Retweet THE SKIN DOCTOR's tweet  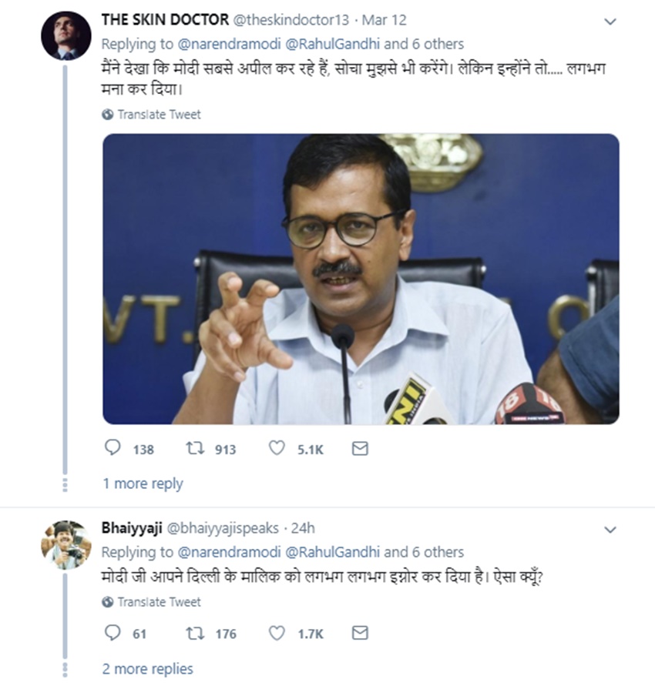tap(196, 448)
